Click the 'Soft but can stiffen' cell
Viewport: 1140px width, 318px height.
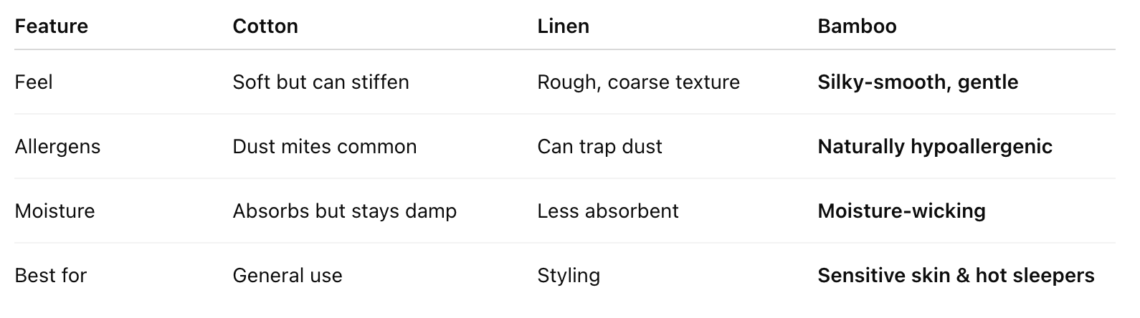point(321,82)
